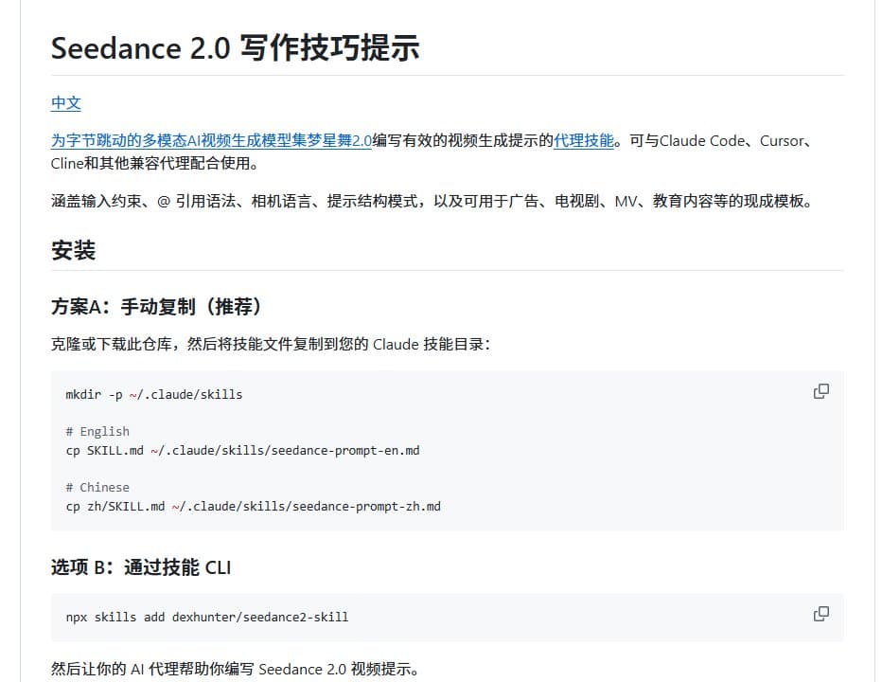
Task: Click the text Cline和其他兼容代理配合使用
Action: pyautogui.click(x=154, y=163)
